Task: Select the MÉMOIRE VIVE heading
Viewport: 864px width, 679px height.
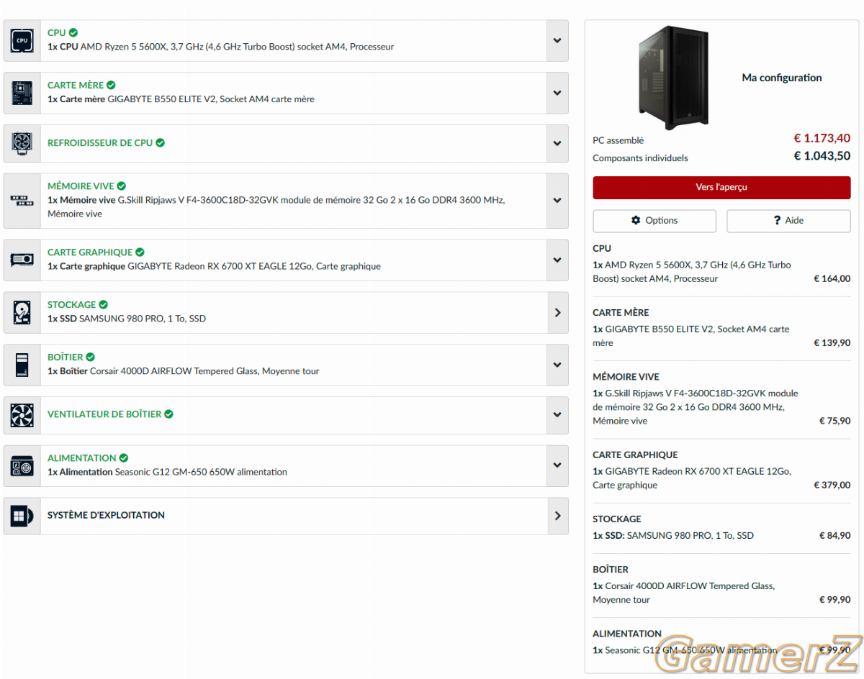Action: (x=81, y=186)
